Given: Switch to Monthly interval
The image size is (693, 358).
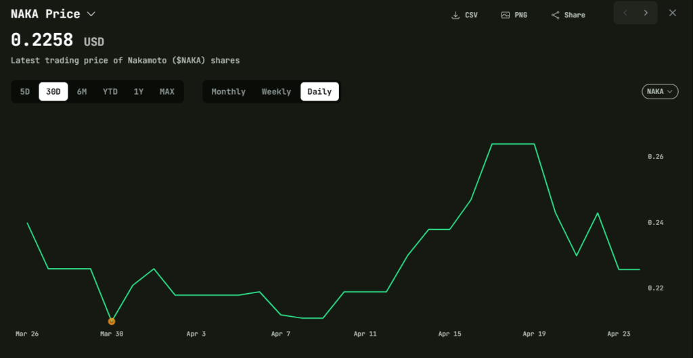Looking at the screenshot, I should click(228, 92).
